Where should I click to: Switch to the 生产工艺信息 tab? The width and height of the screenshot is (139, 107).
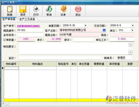tap(27, 19)
